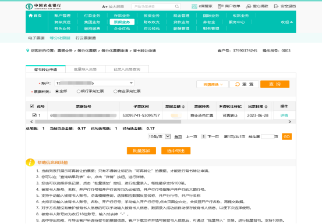Click the 安全退出 logout icon
This screenshot has width=322, height=224.
tap(276, 6)
